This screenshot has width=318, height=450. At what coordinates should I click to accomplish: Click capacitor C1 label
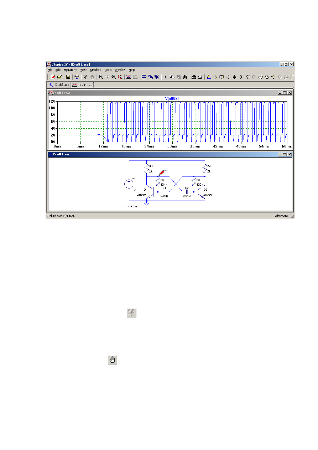[164, 187]
